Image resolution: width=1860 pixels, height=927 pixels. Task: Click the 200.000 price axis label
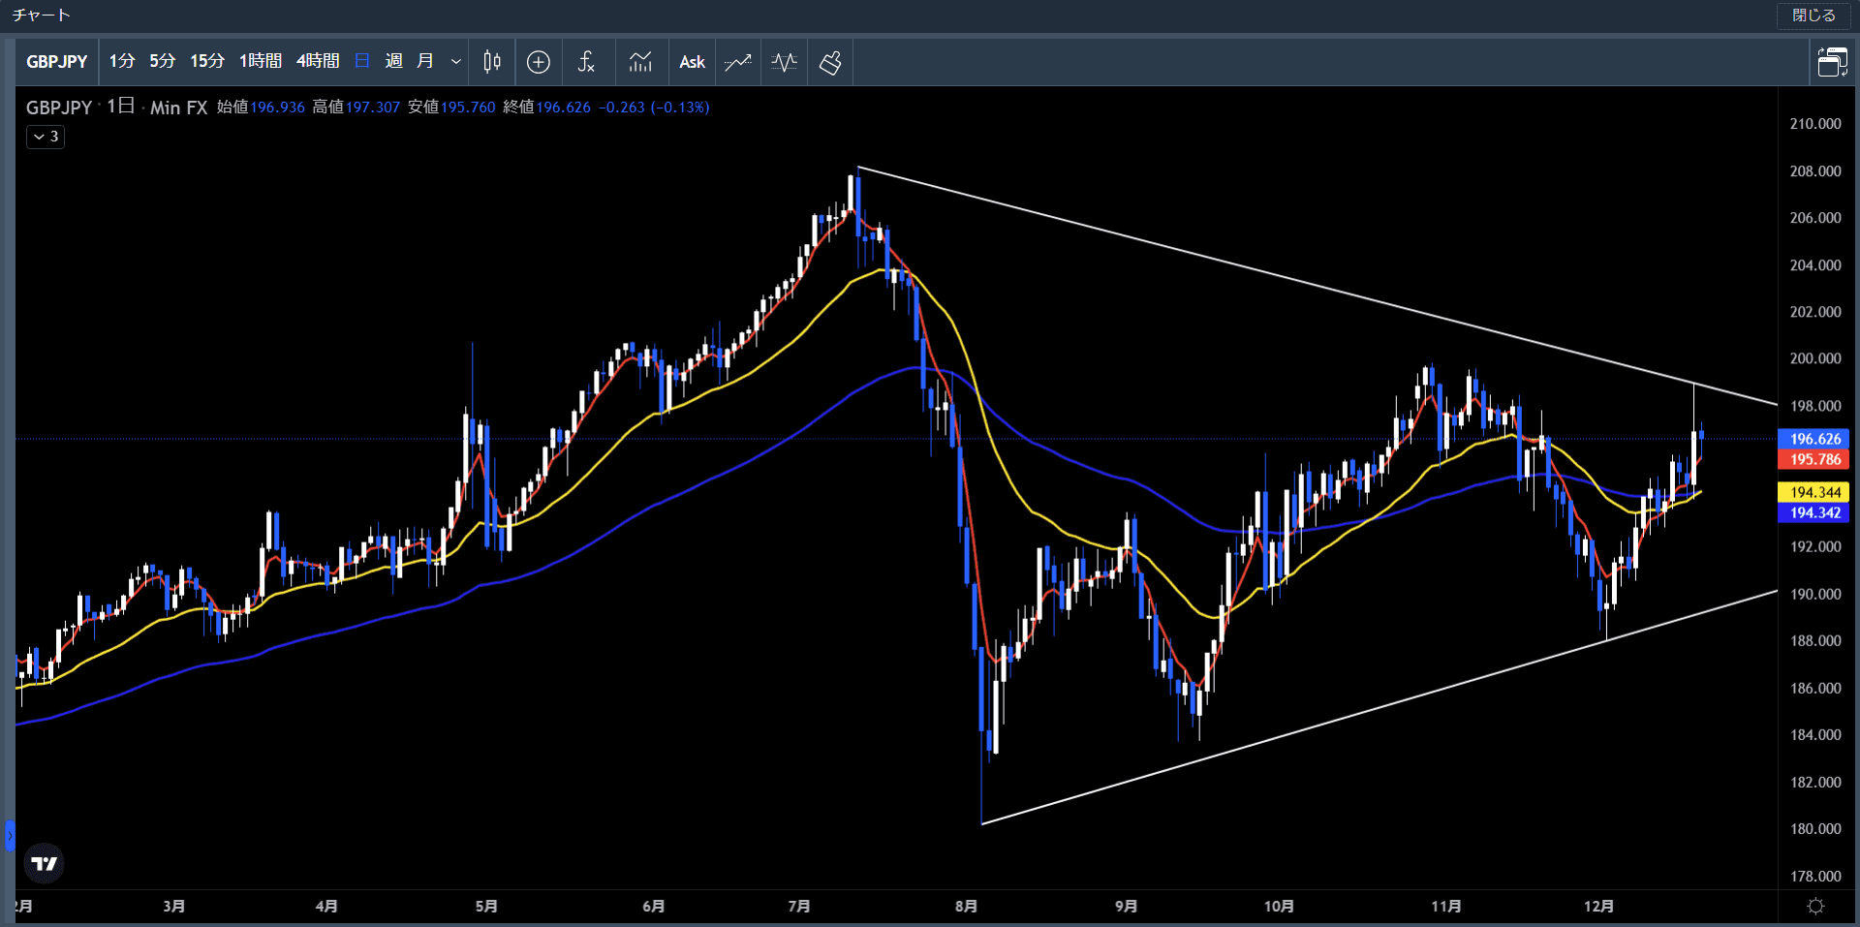1815,358
